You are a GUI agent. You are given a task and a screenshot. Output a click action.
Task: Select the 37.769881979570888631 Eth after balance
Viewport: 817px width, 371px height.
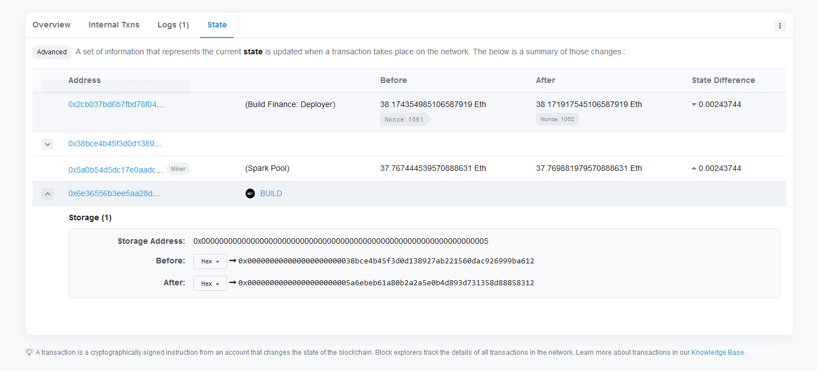[589, 168]
